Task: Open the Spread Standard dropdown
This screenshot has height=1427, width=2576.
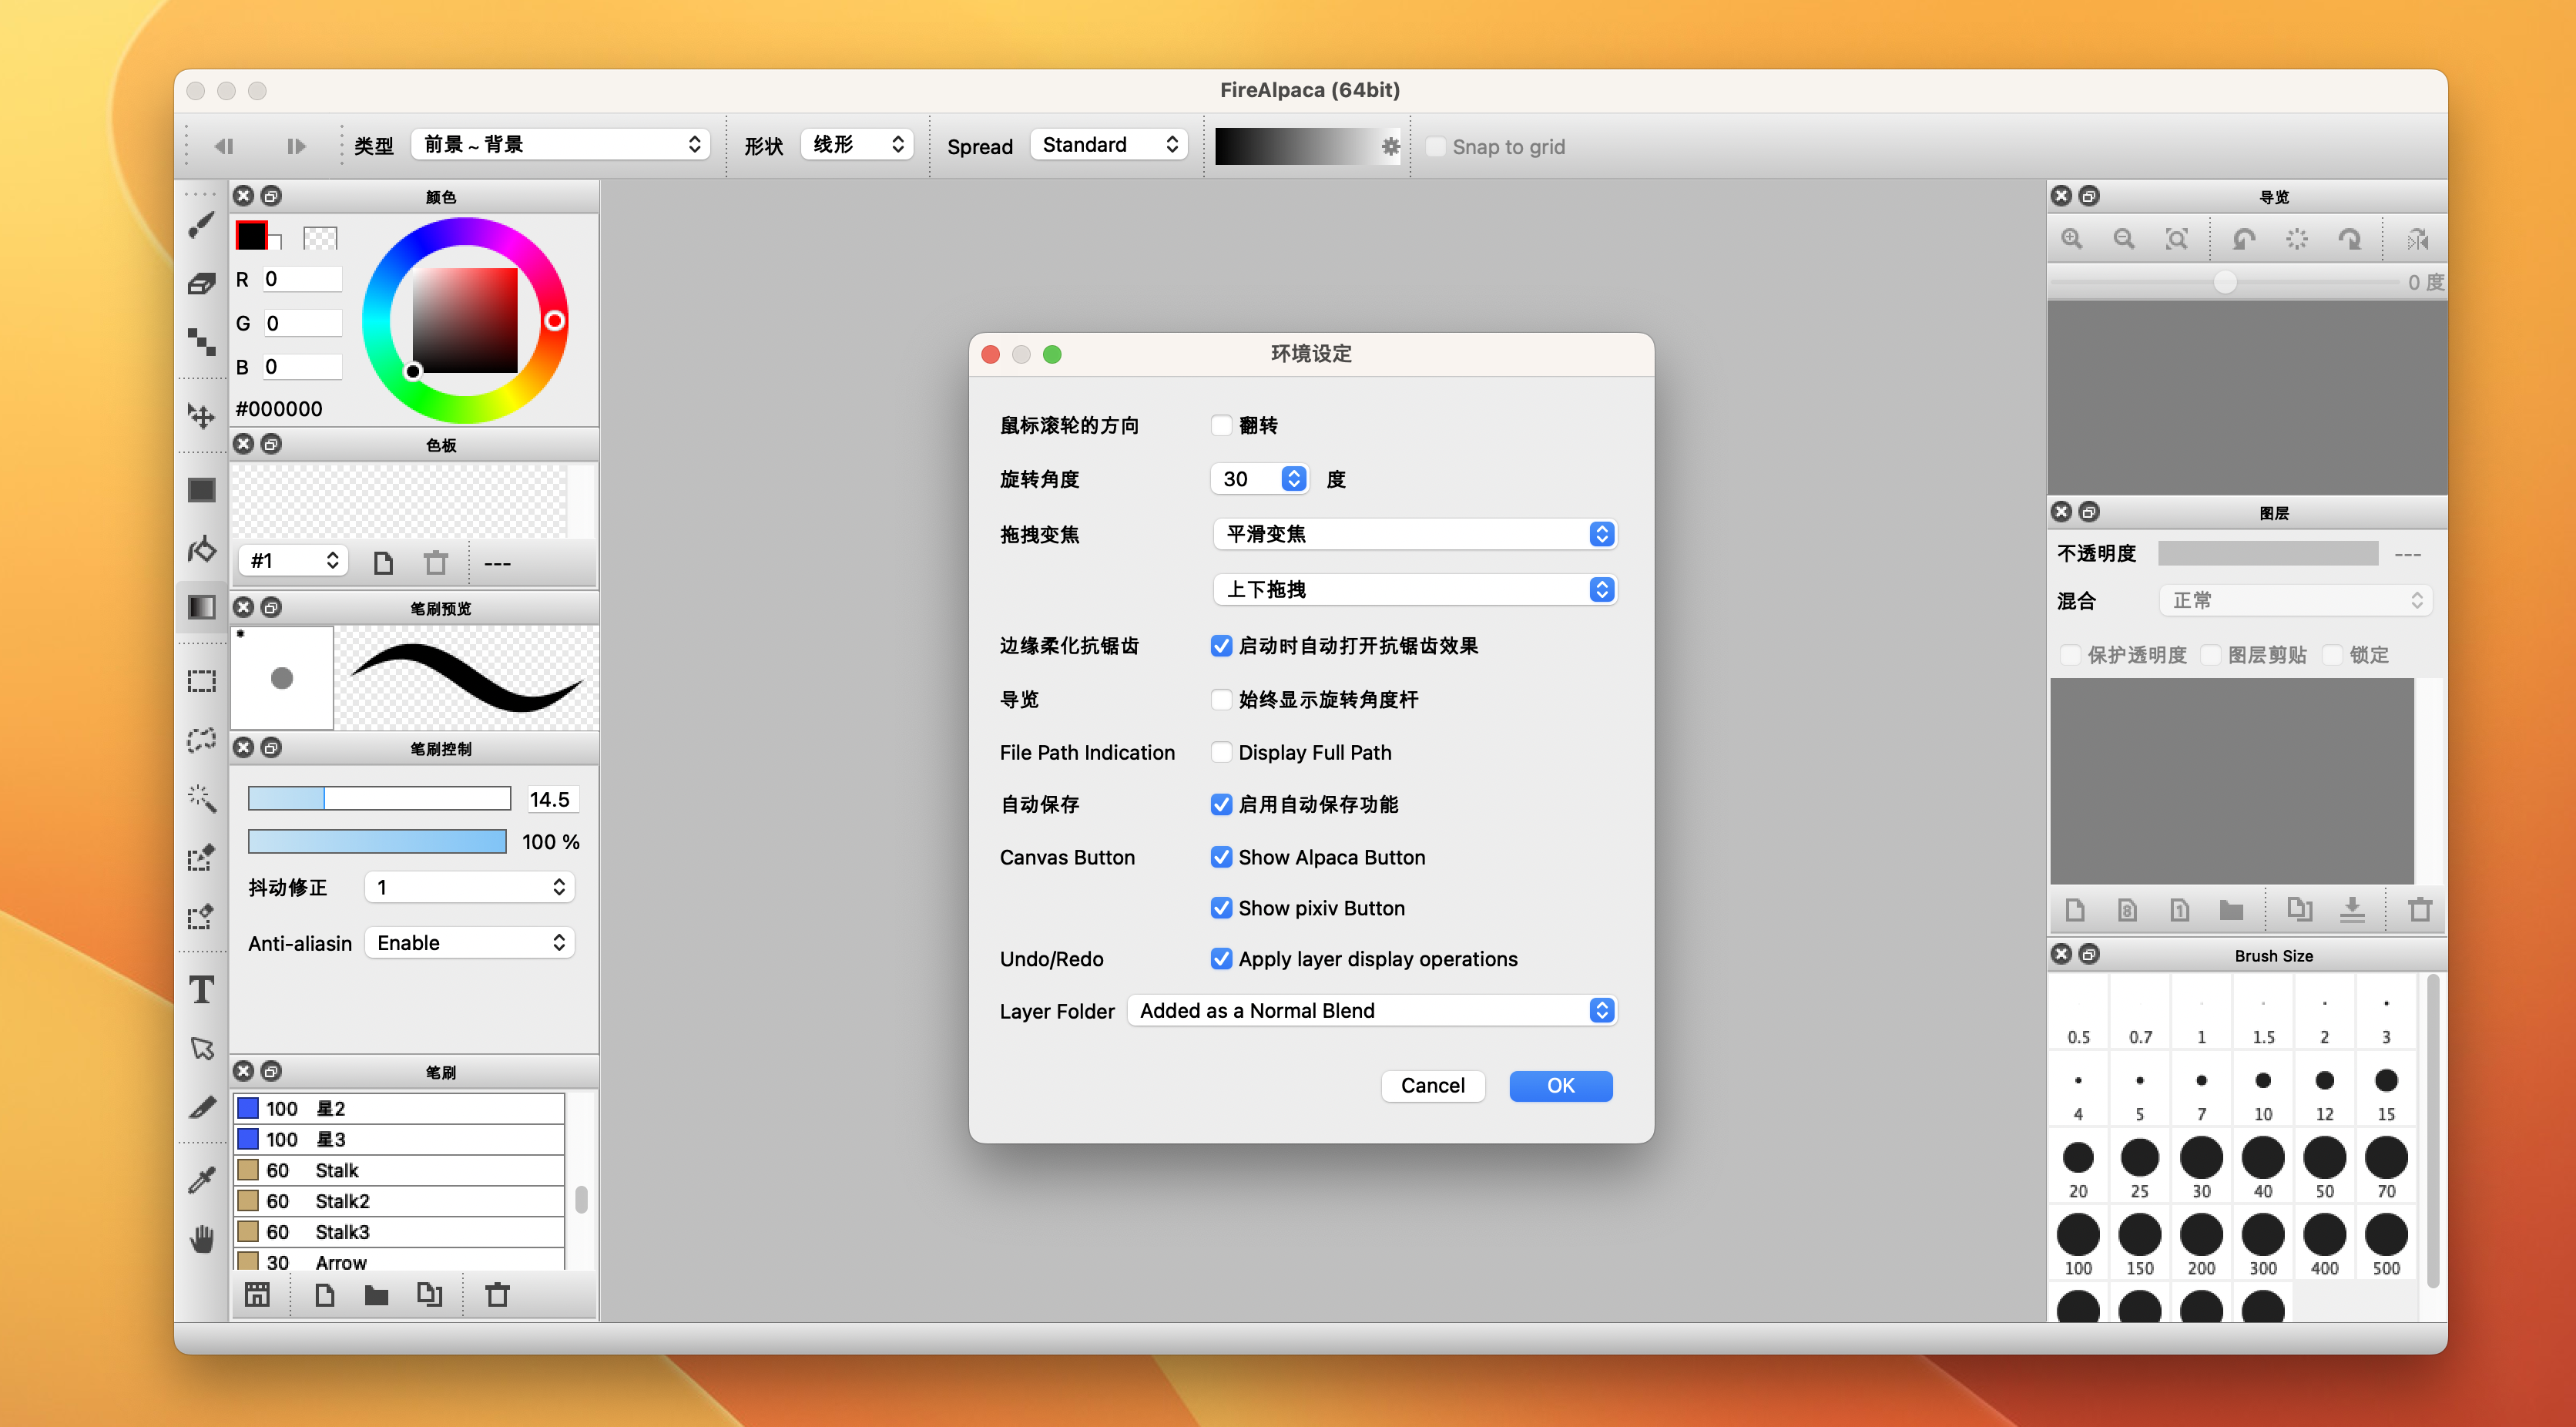Action: coord(1108,145)
